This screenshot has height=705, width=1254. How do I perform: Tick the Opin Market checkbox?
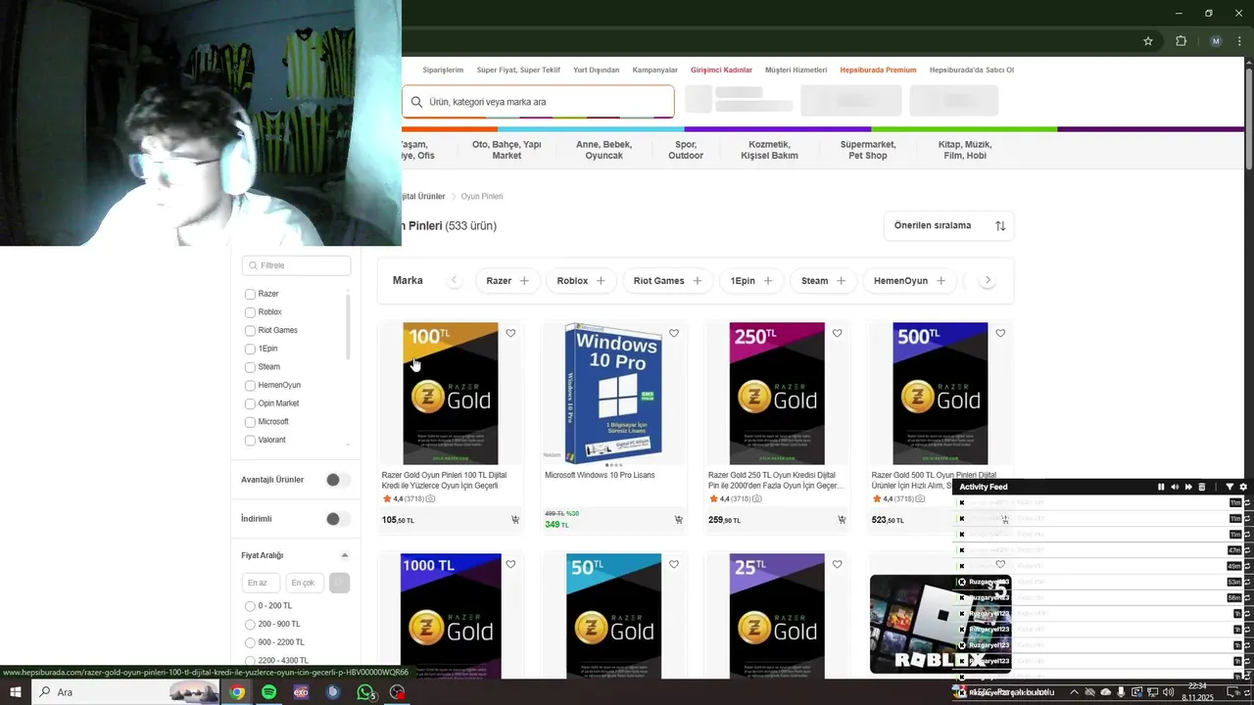tap(250, 403)
